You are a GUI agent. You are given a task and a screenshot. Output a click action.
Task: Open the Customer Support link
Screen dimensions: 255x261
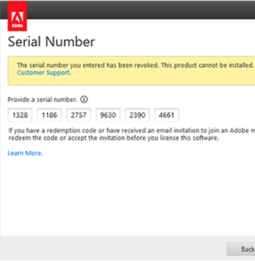44,72
